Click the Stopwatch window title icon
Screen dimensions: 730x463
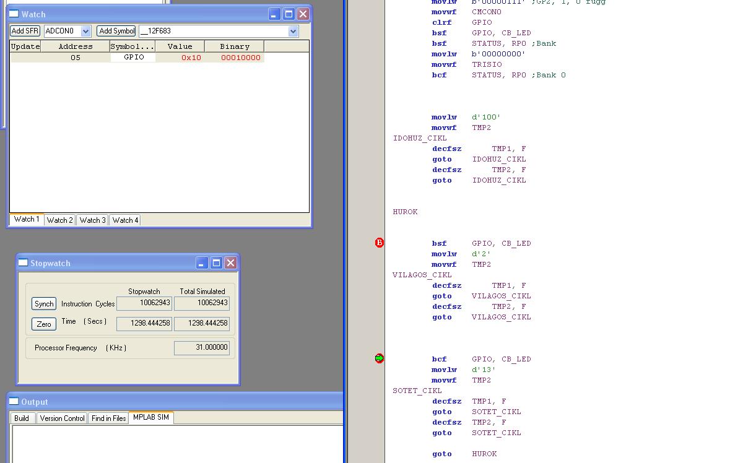coord(23,263)
